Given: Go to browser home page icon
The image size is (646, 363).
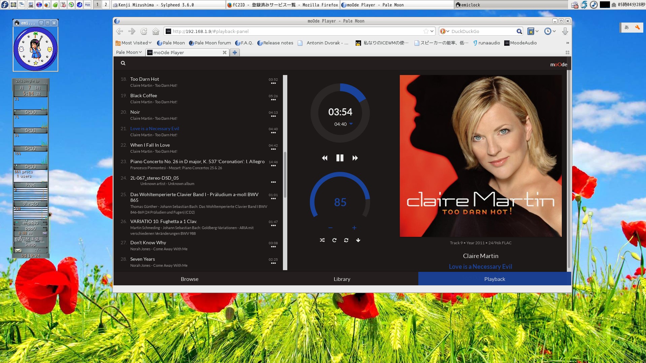Looking at the screenshot, I should point(156,31).
